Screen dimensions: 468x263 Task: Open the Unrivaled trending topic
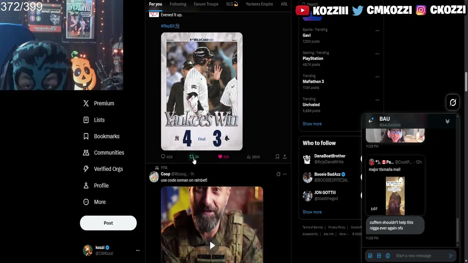(x=311, y=104)
